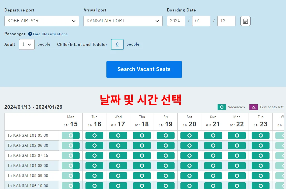
Task: Click the Child/Infant and Toddler count button
Action: 117,44
